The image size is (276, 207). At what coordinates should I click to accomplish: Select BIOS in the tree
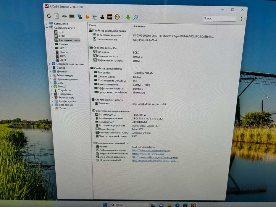point(63,56)
